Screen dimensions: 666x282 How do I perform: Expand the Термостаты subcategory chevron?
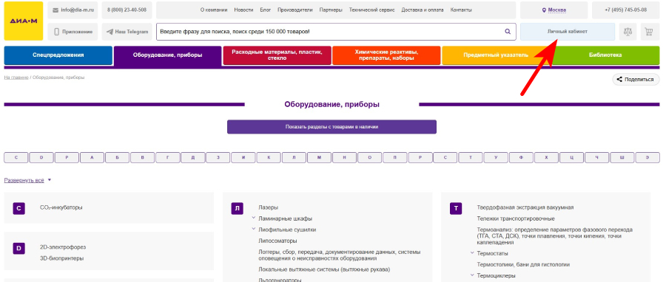[x=472, y=252]
